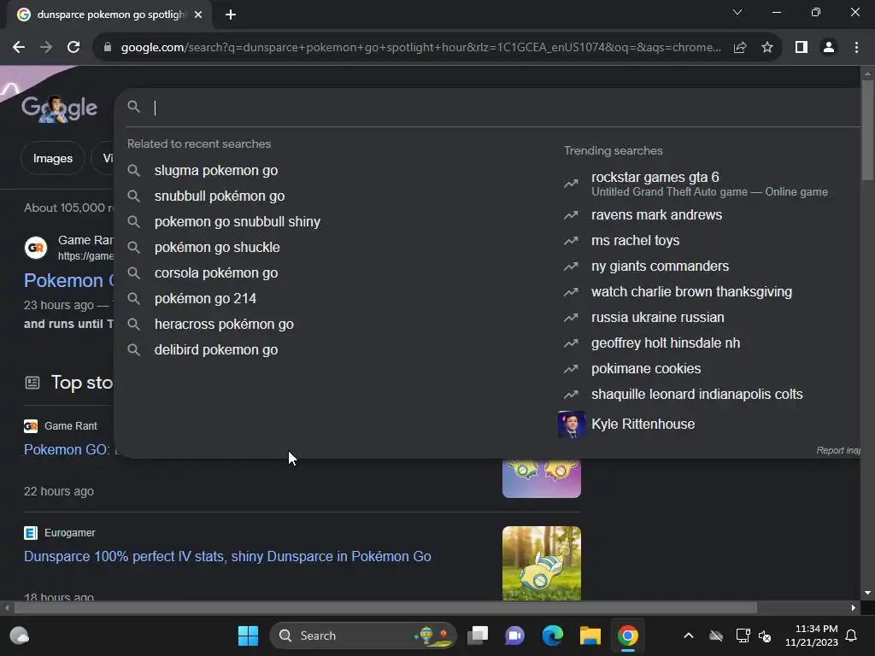Choose delibird pokemon go suggestion
Screen dimensions: 875x656
[x=216, y=349]
